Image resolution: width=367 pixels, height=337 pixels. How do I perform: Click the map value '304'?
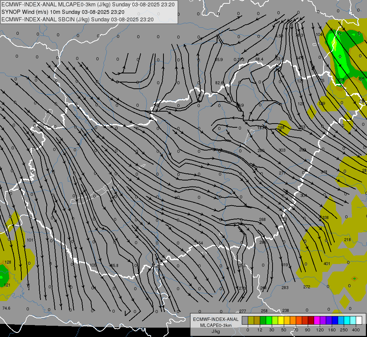(304, 195)
